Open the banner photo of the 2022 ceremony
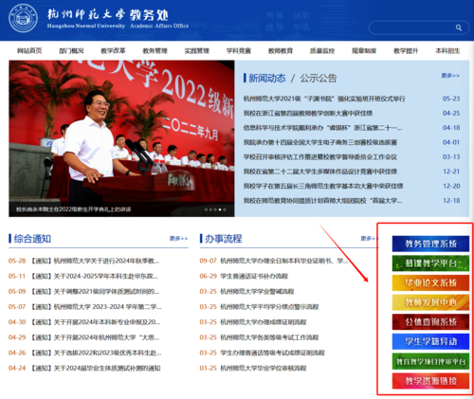This screenshot has height=399, width=474. tap(121, 138)
